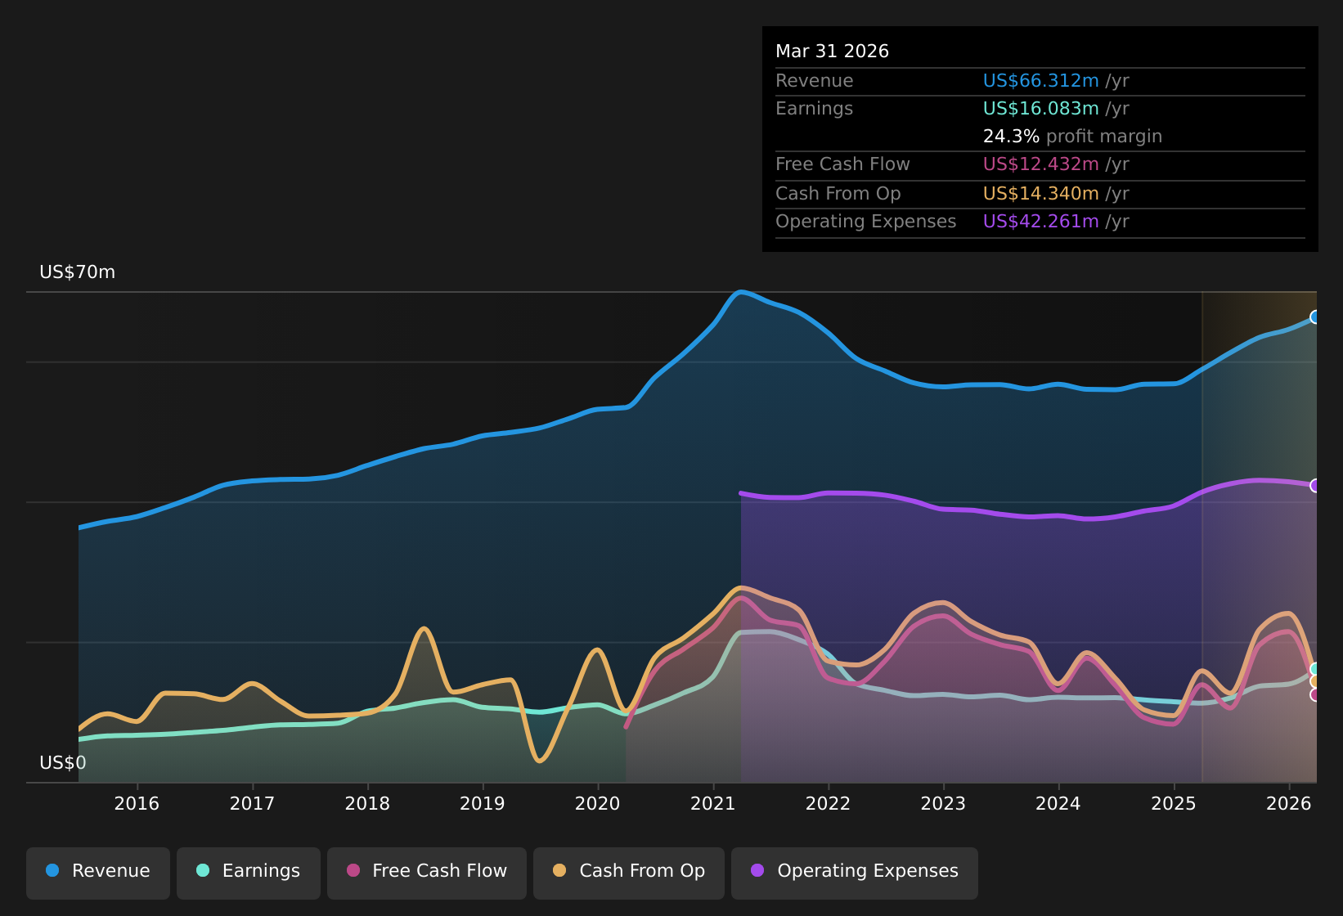The width and height of the screenshot is (1343, 916).
Task: Click the Revenue label in tooltip
Action: 814,81
